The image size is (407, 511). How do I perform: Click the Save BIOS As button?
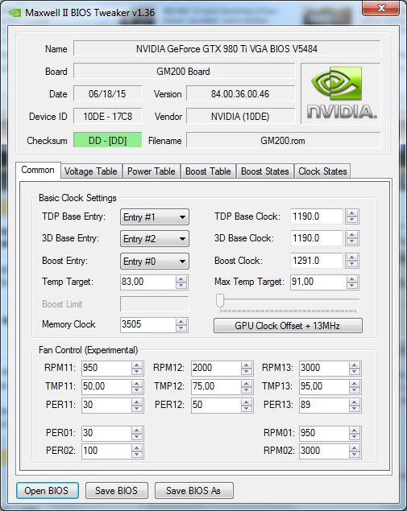click(194, 490)
